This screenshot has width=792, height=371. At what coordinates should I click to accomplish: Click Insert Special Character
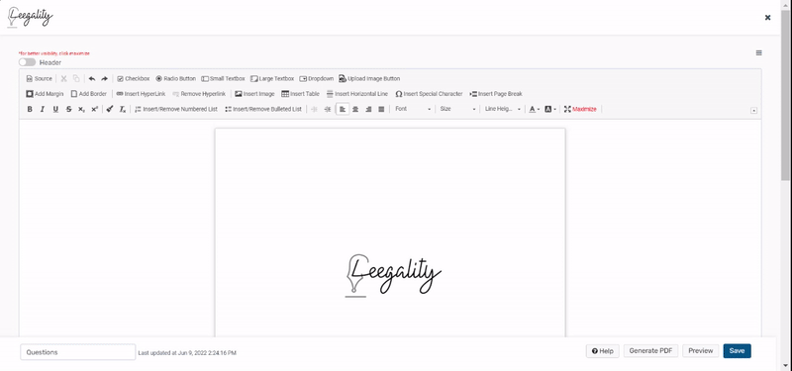pyautogui.click(x=429, y=94)
